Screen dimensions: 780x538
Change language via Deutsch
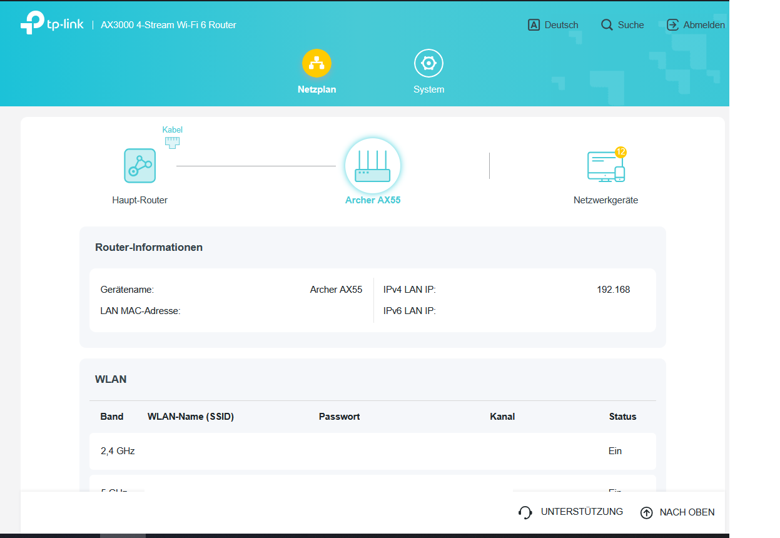coord(561,25)
